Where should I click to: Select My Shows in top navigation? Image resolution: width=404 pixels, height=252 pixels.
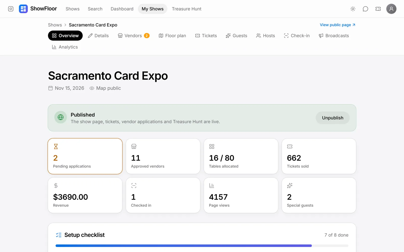click(x=153, y=9)
